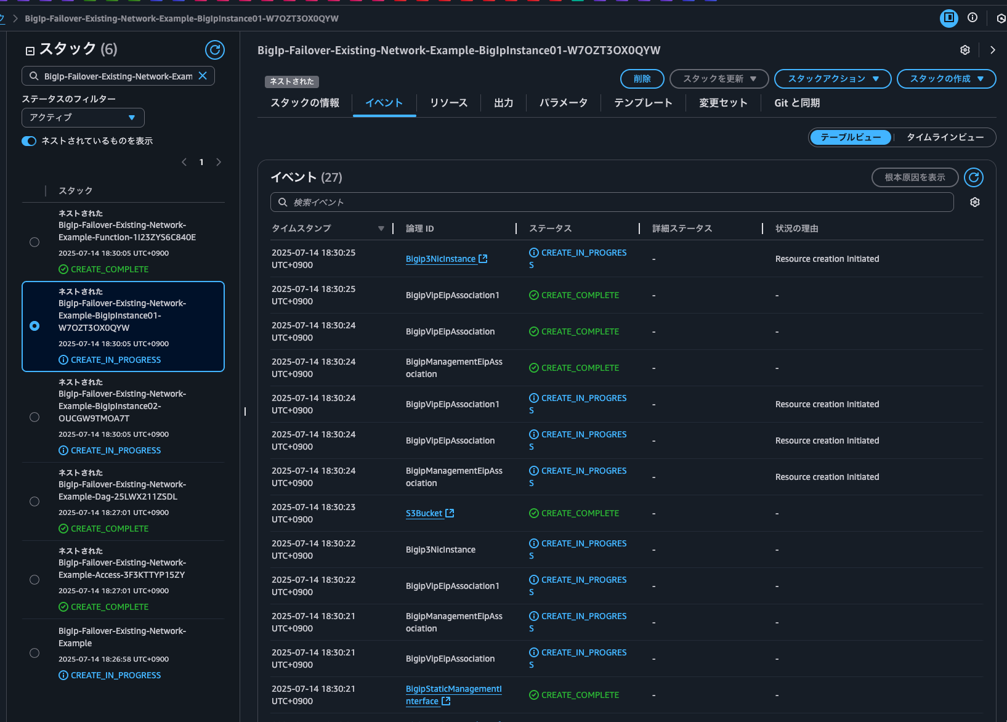Screen dimensions: 1007x722
Task: Go to next stacks page
Action: coord(219,162)
